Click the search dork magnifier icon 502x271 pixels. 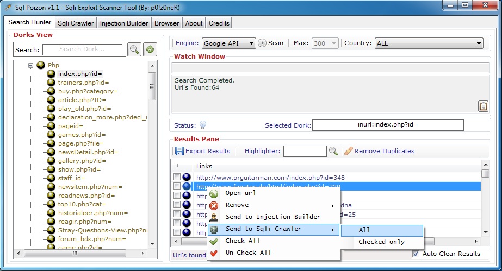[x=134, y=49]
